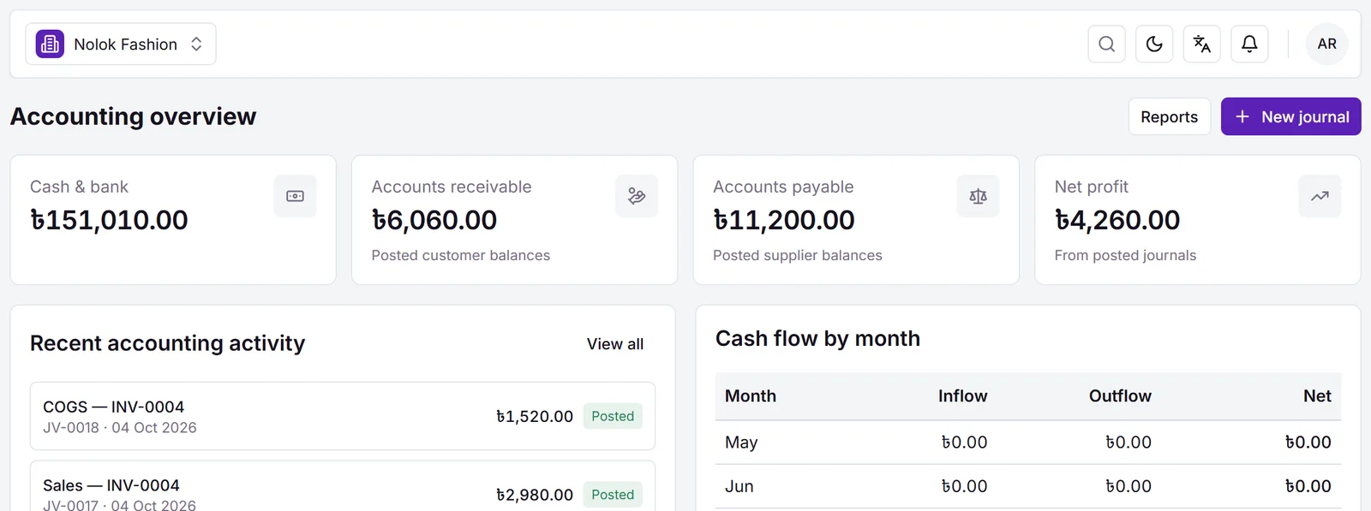Select the Jun row in cash flow table
1371x511 pixels.
point(1028,486)
